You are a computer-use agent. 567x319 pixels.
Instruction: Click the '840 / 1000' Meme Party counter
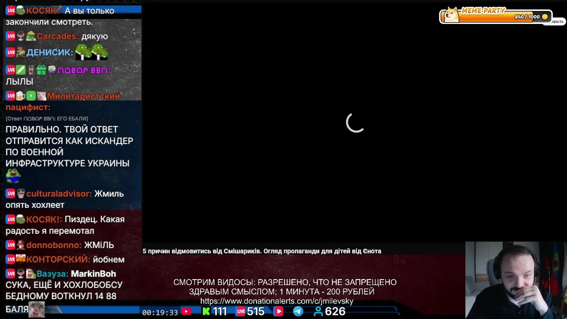527,17
